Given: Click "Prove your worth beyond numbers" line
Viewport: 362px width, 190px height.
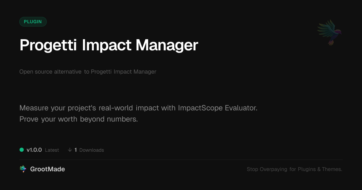Looking at the screenshot, I should tap(78, 119).
